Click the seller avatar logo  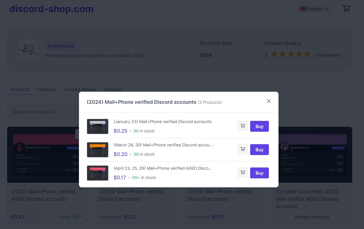[x=28, y=49]
